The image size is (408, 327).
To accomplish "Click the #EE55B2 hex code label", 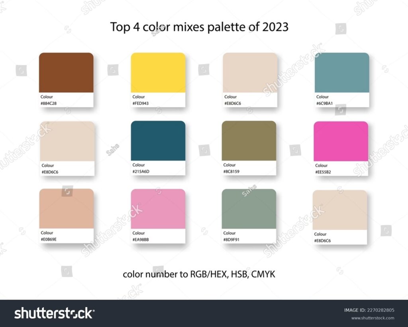I will (323, 172).
